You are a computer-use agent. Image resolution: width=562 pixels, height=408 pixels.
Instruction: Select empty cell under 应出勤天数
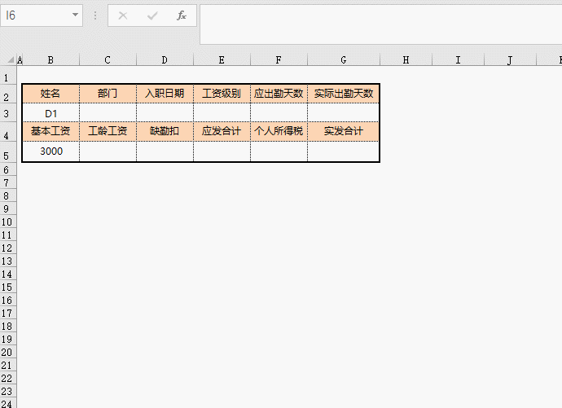[279, 113]
